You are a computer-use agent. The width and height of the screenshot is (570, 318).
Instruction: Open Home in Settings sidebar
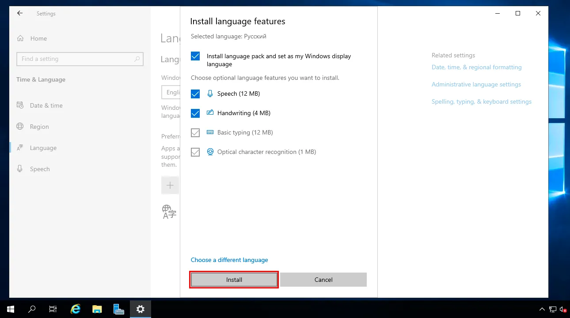coord(38,39)
